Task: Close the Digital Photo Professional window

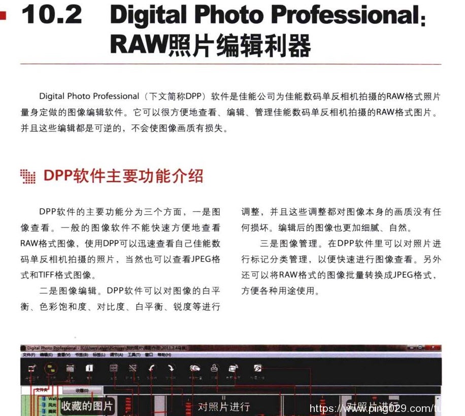Action: pyautogui.click(x=433, y=347)
